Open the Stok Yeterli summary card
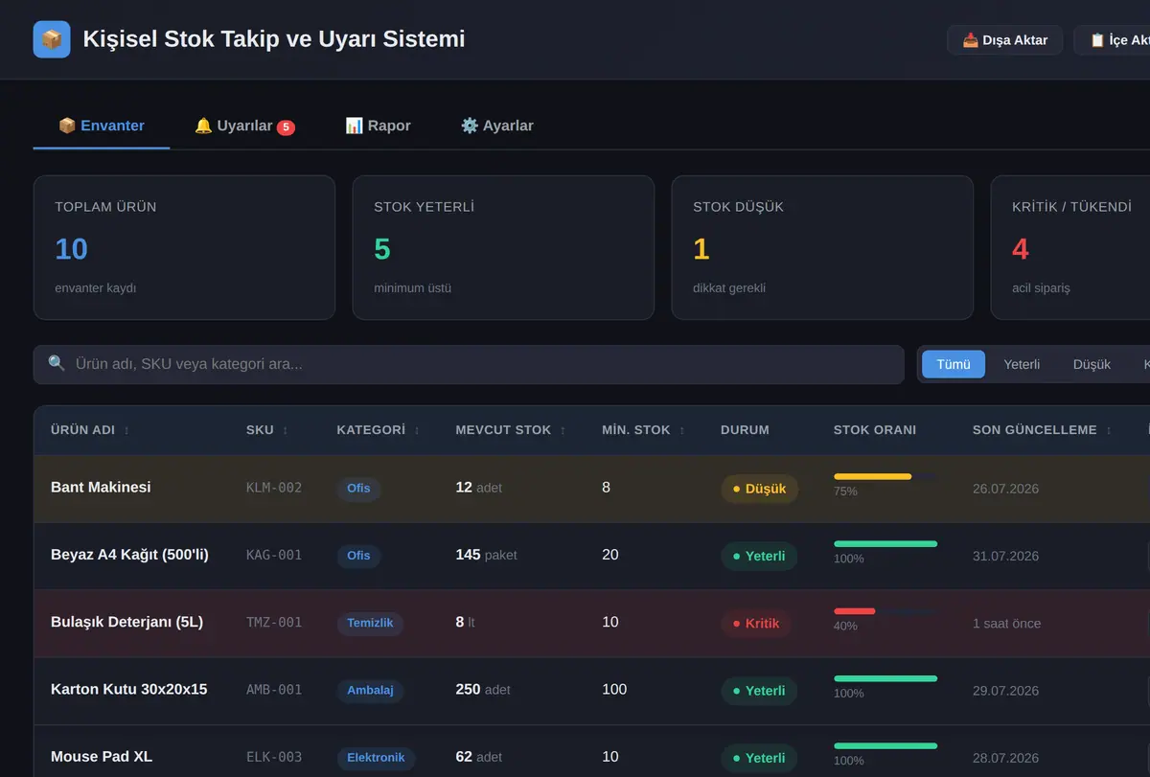This screenshot has height=777, width=1150. pos(503,247)
